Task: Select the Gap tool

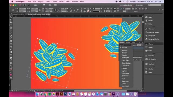Action: (11, 25)
